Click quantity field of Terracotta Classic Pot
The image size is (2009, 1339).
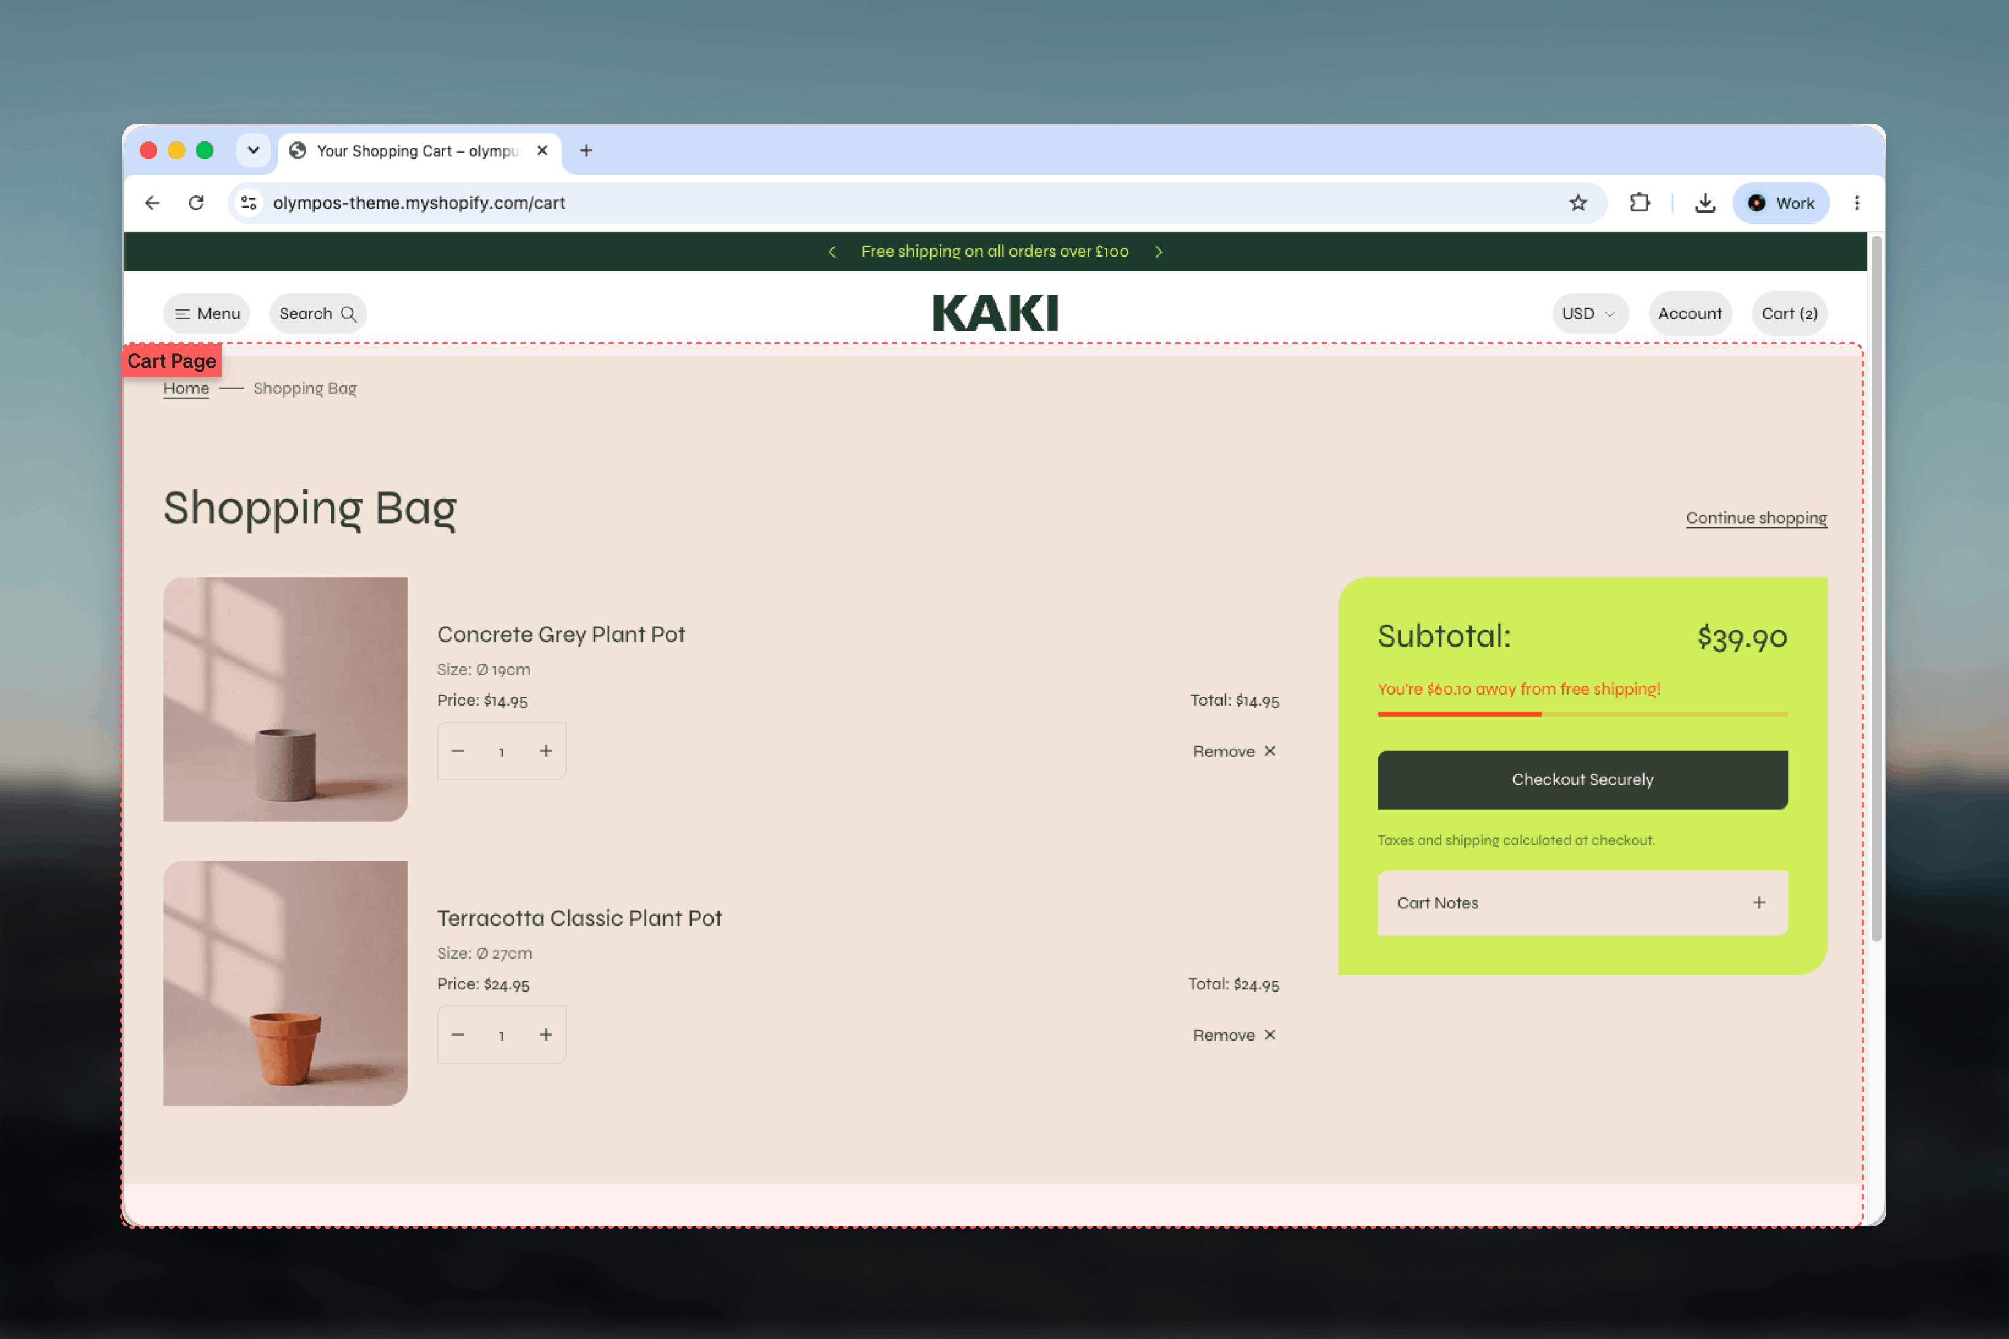pyautogui.click(x=502, y=1035)
